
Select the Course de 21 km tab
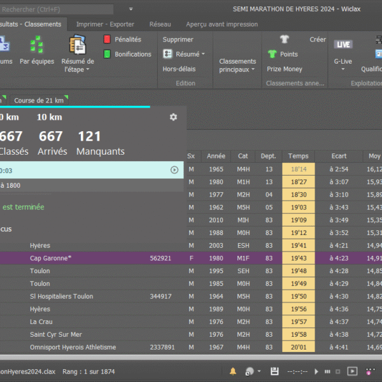pyautogui.click(x=39, y=101)
